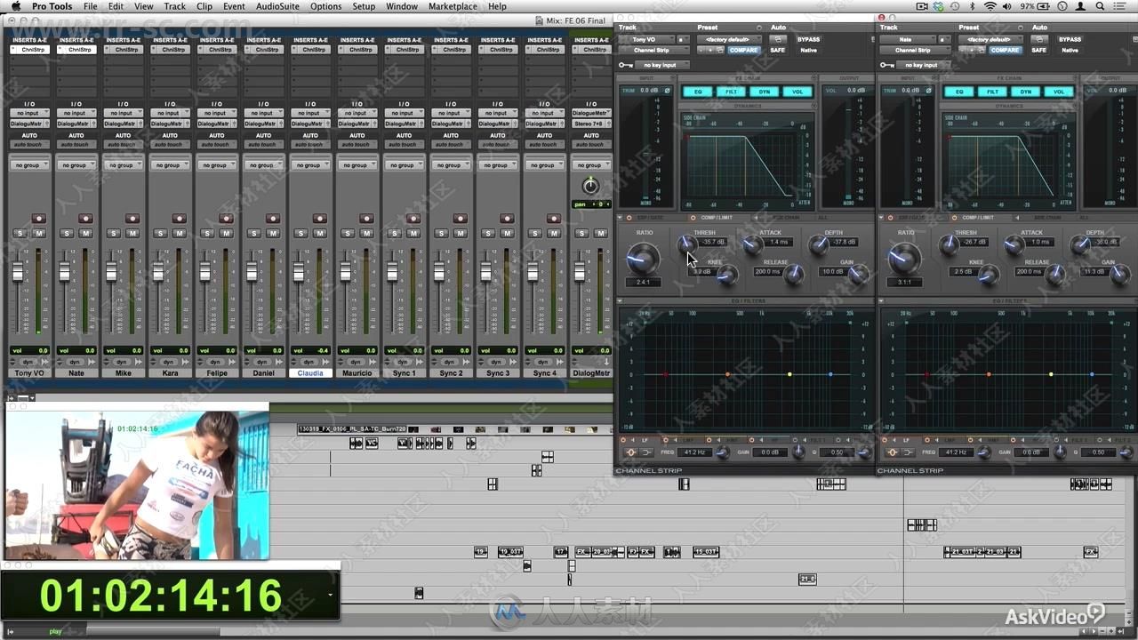Click Release knob in Tony VO plugin
The width and height of the screenshot is (1138, 640).
[x=793, y=275]
